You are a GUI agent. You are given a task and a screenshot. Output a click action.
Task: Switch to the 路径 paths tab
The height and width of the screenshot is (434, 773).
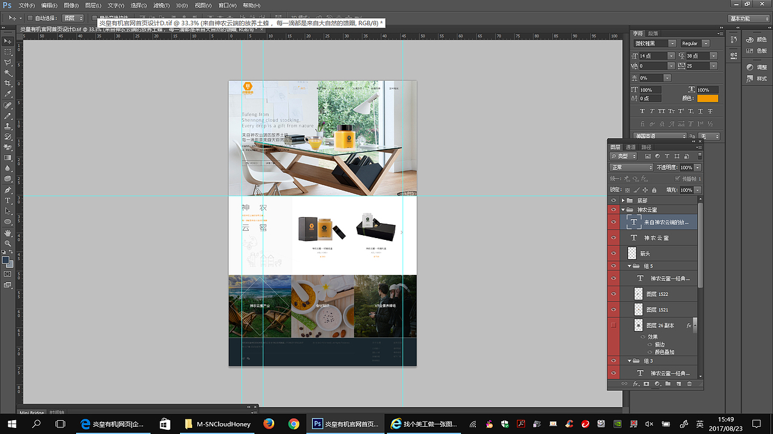coord(646,147)
